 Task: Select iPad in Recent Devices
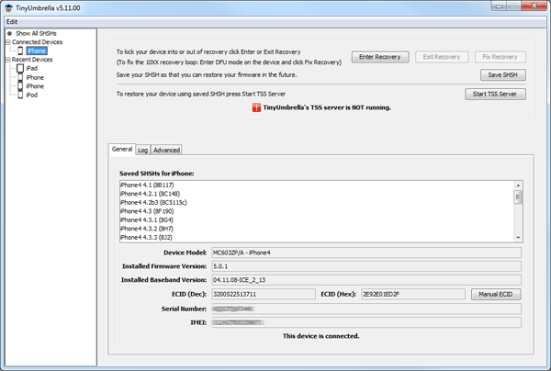(x=31, y=68)
